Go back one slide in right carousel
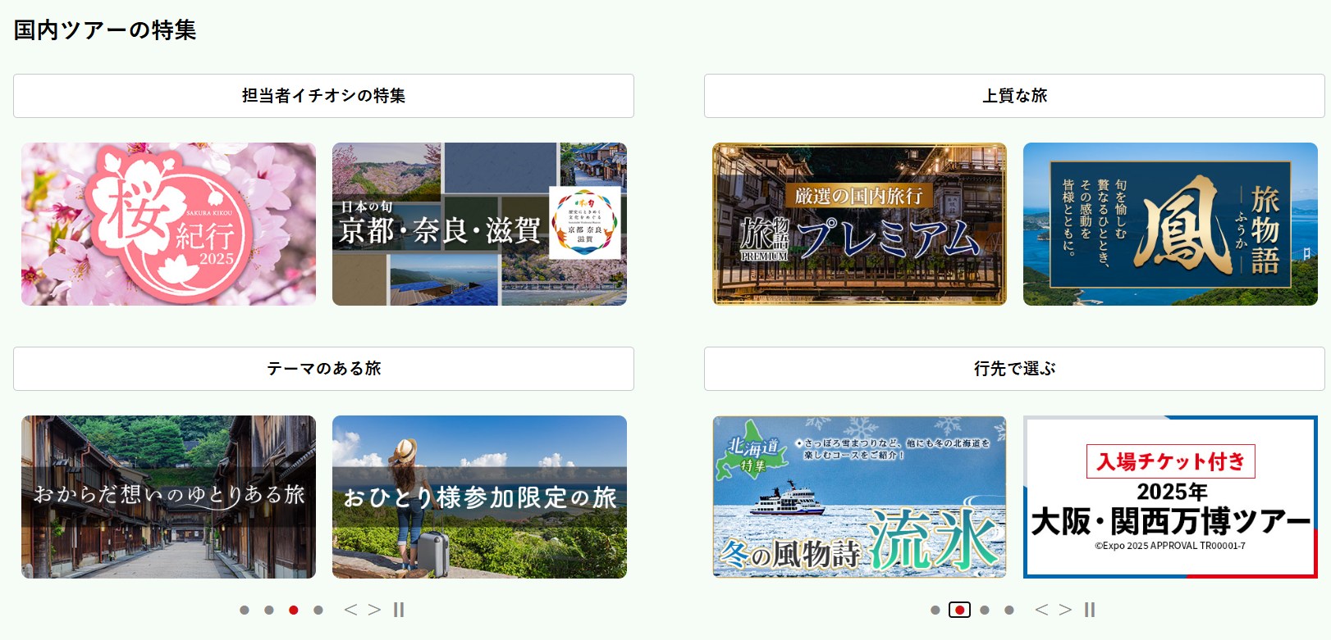1331x640 pixels. 1041,610
